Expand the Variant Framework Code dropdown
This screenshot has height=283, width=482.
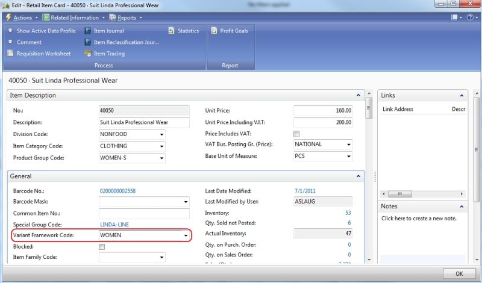(x=186, y=235)
